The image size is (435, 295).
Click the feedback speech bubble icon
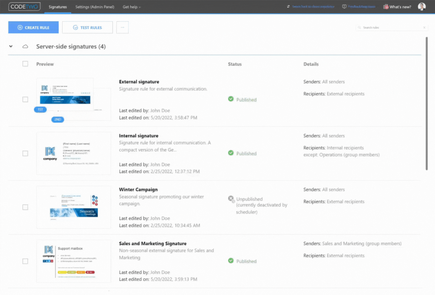coord(344,7)
